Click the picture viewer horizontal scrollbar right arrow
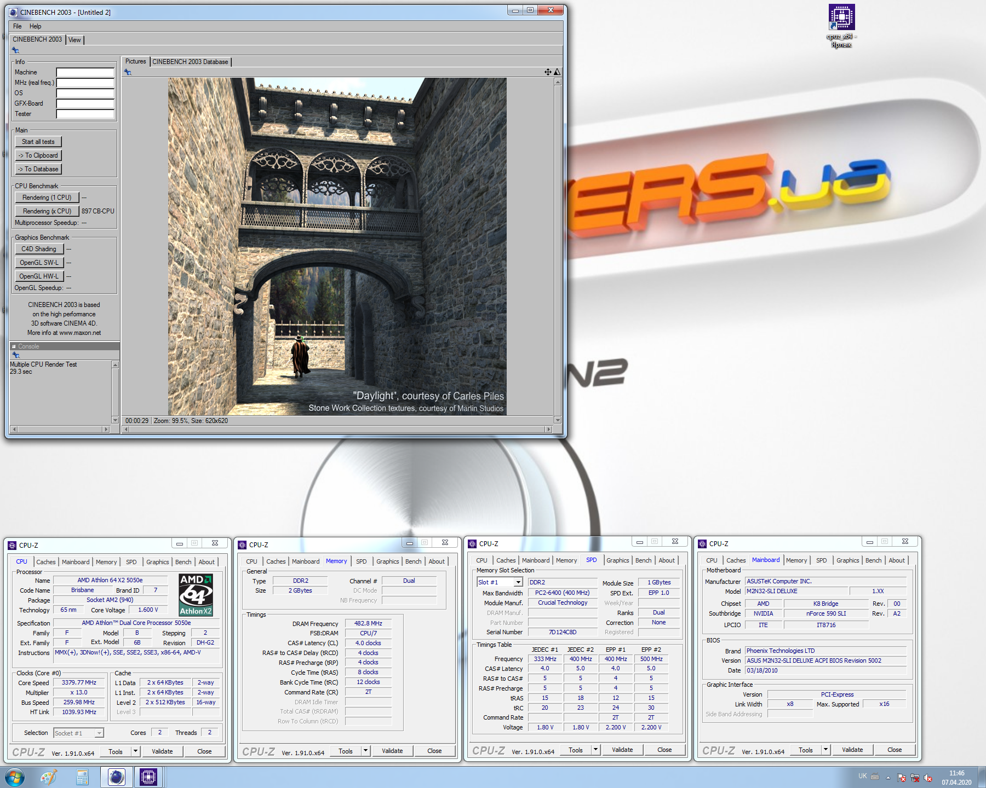The height and width of the screenshot is (788, 986). click(549, 430)
